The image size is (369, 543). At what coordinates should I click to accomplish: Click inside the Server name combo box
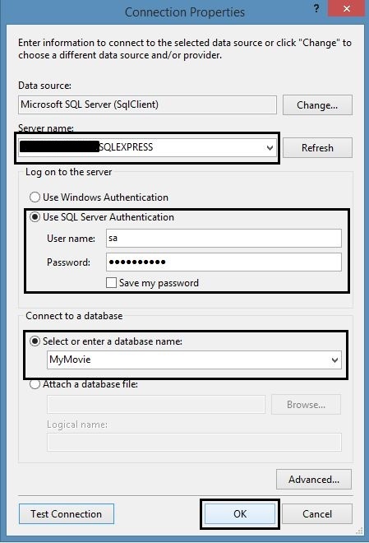tap(147, 148)
